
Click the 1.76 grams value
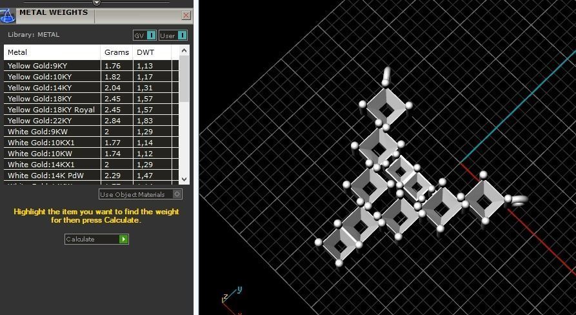112,66
